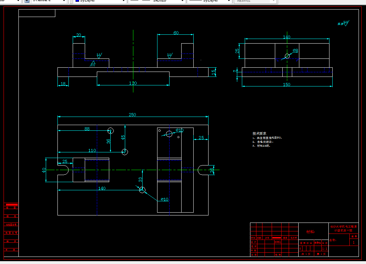The height and width of the screenshot is (264, 366).
Task: Click the blue ByLayer color swatch
Action: tap(77, 1)
